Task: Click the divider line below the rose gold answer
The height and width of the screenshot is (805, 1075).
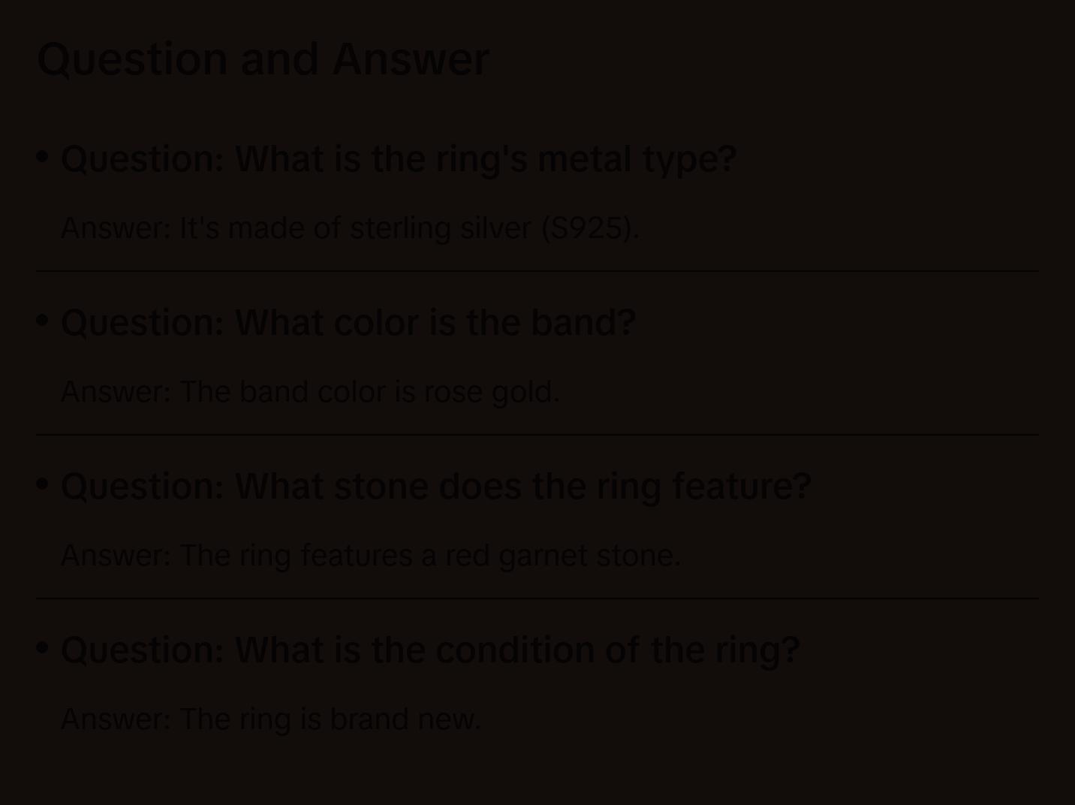Action: pyautogui.click(x=537, y=435)
